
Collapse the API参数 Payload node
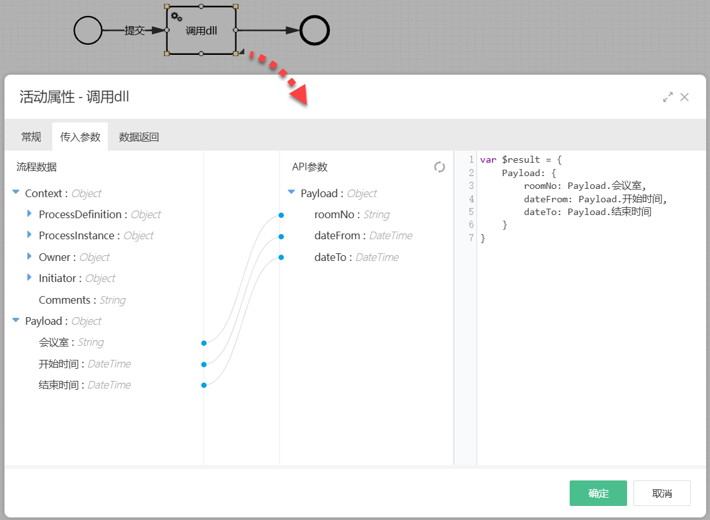292,193
